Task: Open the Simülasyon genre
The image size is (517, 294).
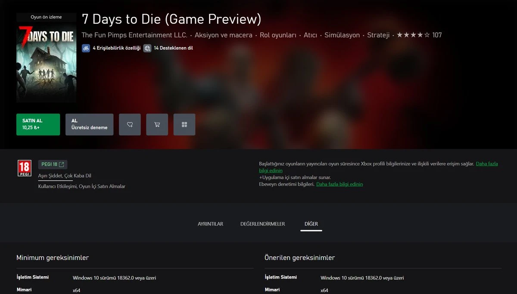Action: [342, 35]
